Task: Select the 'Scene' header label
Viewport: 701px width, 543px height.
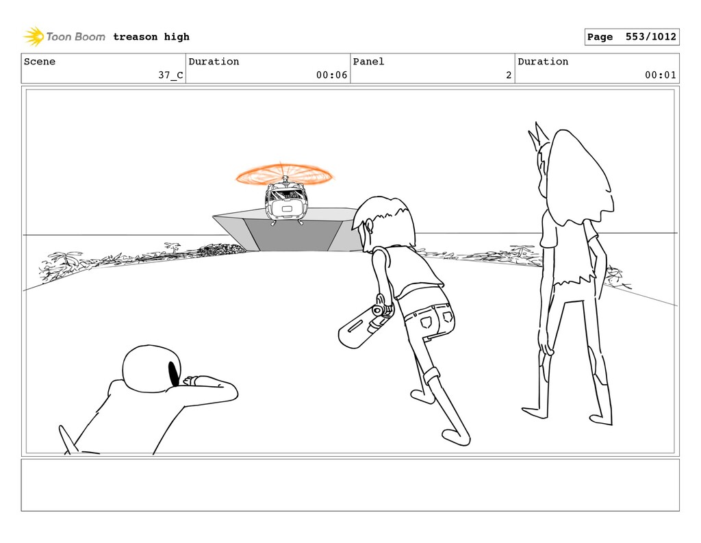Action: click(40, 61)
